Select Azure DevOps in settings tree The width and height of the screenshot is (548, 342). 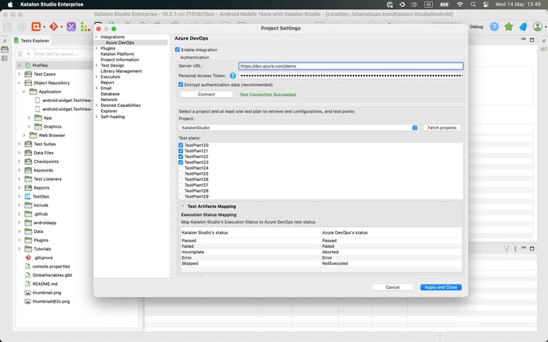click(x=120, y=42)
